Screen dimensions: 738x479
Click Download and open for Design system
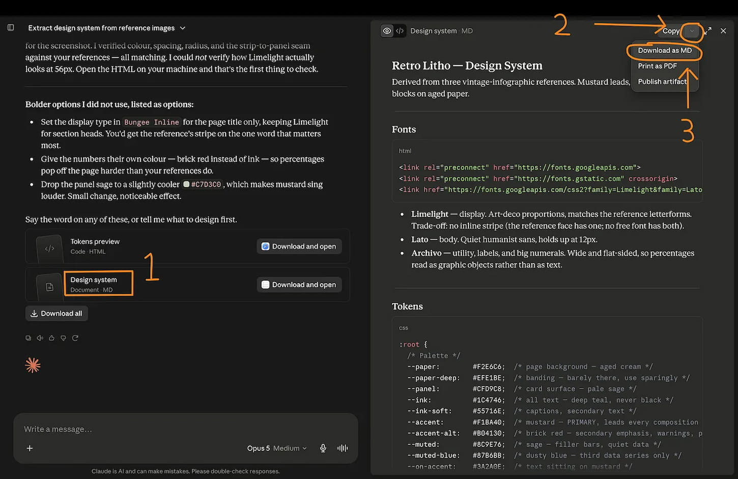299,285
